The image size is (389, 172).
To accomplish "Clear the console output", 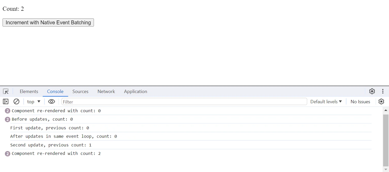I will (16, 101).
